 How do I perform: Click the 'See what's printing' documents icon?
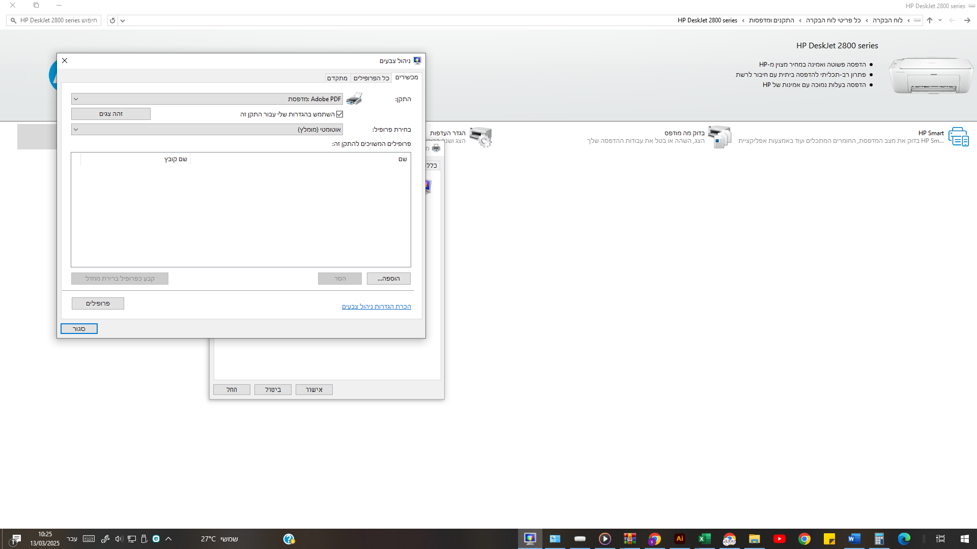click(719, 137)
